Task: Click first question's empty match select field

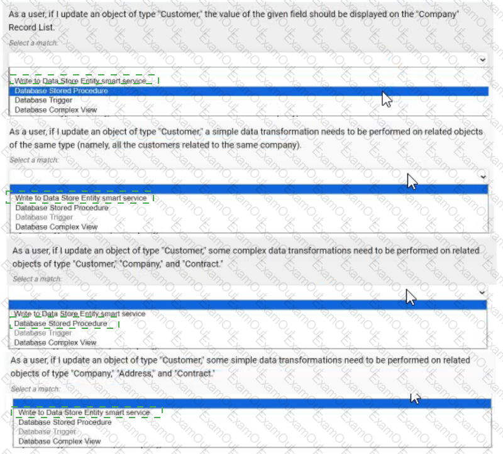Action: [249, 60]
